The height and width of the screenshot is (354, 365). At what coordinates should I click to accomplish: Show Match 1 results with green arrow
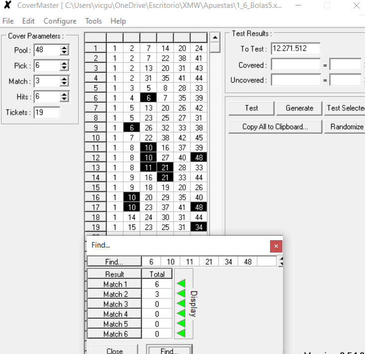coord(181,283)
